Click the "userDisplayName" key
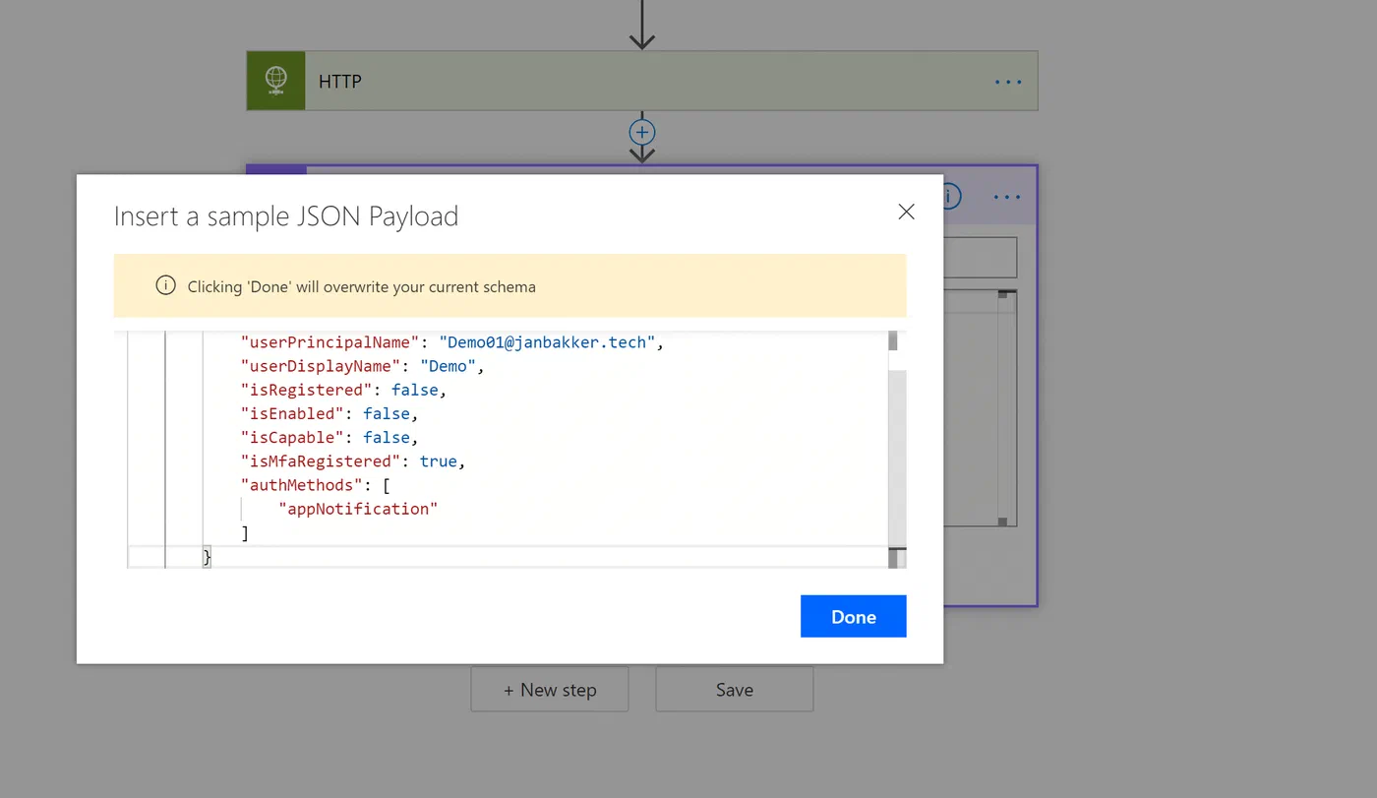 [322, 366]
